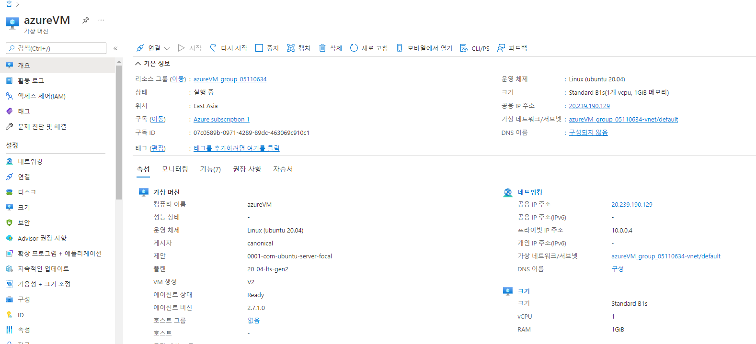Click private IP value 10.0.0.4

pyautogui.click(x=622, y=231)
